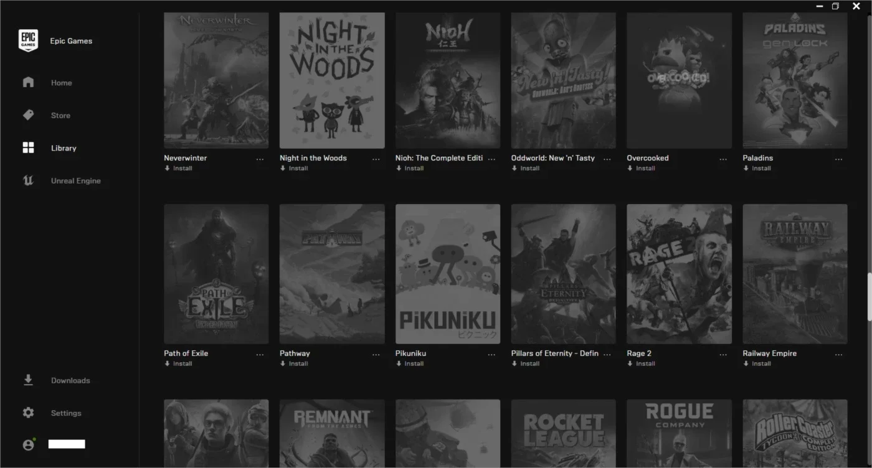Viewport: 872px width, 468px height.
Task: Open the three-dot menu for Neverwinter
Action: (x=260, y=159)
